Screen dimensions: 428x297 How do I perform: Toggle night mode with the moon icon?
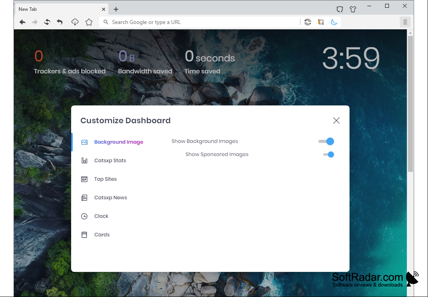(x=334, y=22)
